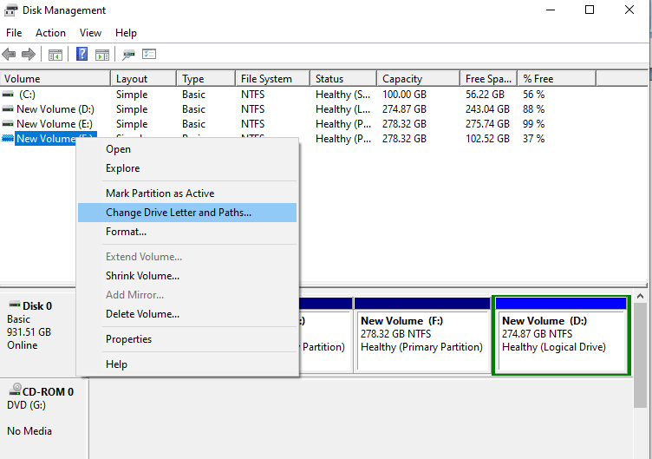Click the scrollbar up arrow in disk pane
Screen dimensions: 652x459
pyautogui.click(x=641, y=296)
